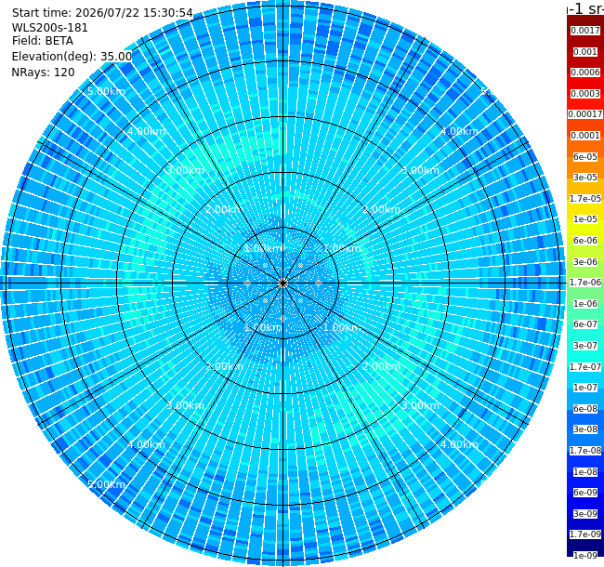Select the 1.7e-06 colorbar value
This screenshot has height=567, width=604.
click(585, 283)
